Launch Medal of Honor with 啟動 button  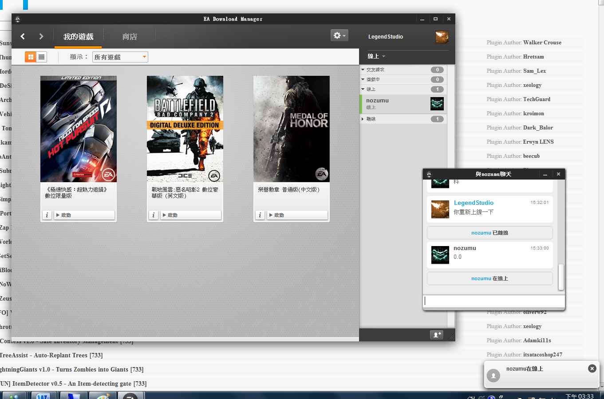pos(297,215)
